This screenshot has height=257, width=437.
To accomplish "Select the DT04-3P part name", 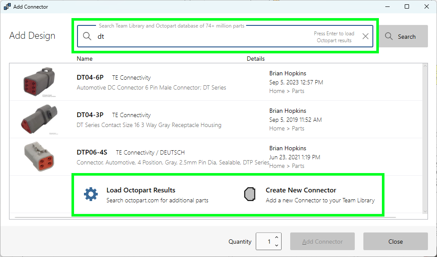I will pos(90,115).
